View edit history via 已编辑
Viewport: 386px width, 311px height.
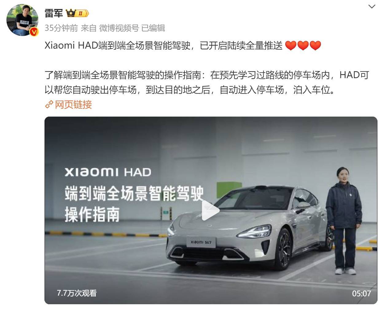153,28
